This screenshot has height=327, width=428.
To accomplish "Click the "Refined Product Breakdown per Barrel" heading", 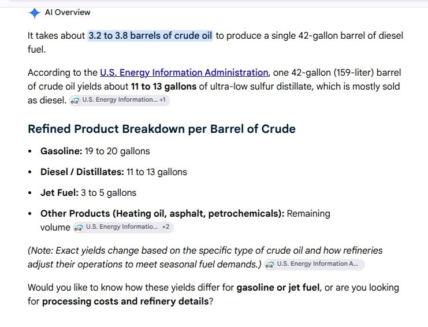I will [x=162, y=129].
